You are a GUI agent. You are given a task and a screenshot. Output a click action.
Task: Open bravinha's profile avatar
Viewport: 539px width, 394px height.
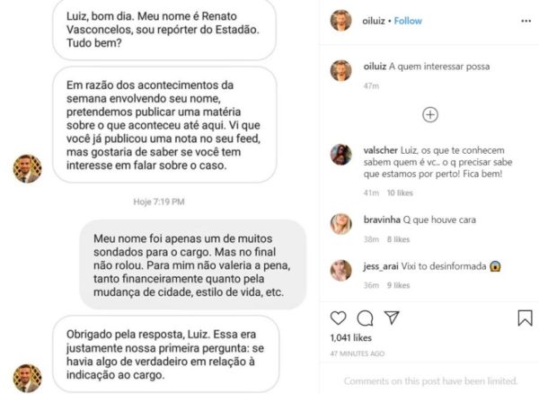point(341,224)
